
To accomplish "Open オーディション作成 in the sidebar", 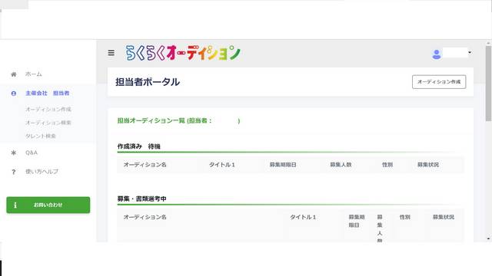I will (x=48, y=109).
